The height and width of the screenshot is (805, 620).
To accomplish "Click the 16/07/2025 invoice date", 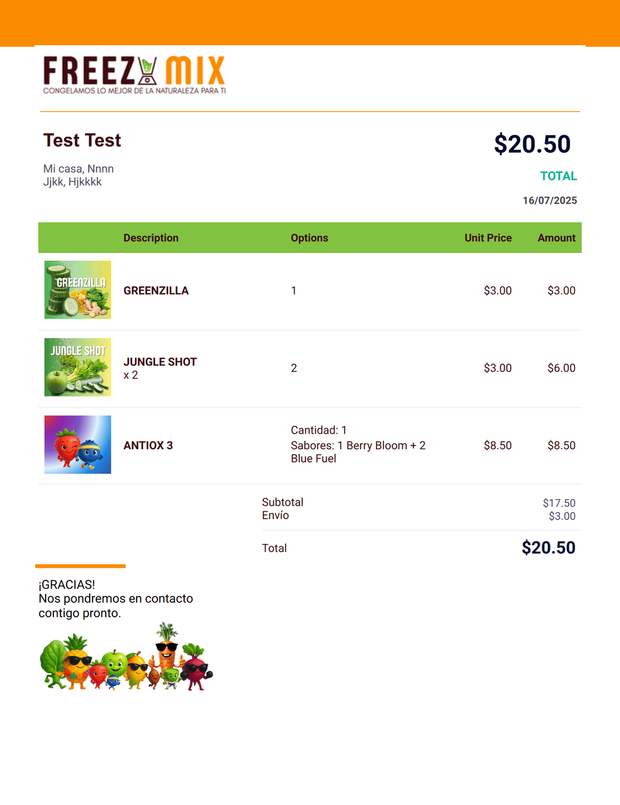I will pos(550,200).
